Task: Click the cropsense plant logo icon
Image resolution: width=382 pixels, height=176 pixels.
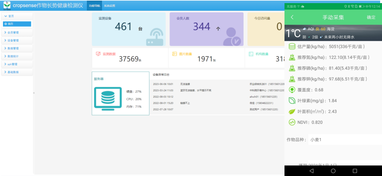Action: point(7,6)
